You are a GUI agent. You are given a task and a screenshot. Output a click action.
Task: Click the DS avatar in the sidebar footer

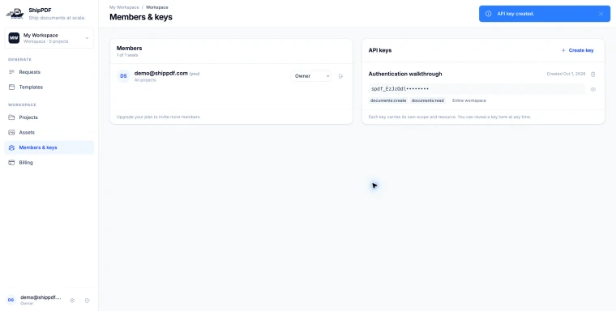click(11, 300)
